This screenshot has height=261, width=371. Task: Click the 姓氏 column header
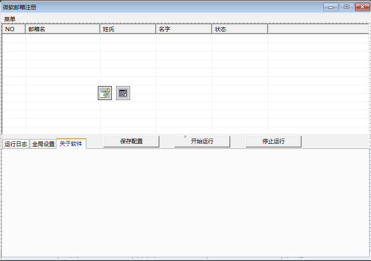click(x=128, y=29)
